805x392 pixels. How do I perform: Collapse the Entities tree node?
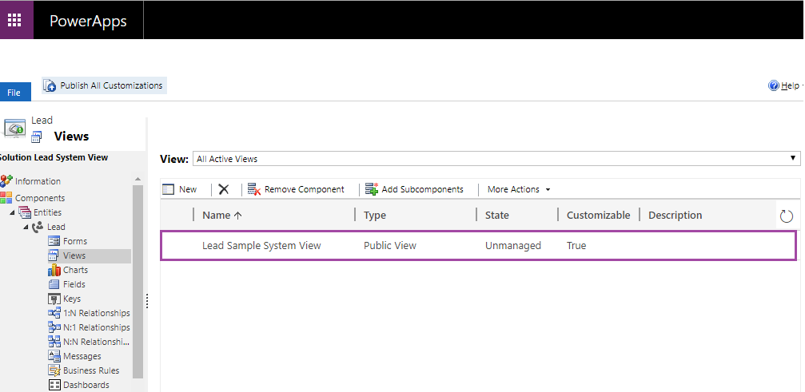tap(12, 212)
